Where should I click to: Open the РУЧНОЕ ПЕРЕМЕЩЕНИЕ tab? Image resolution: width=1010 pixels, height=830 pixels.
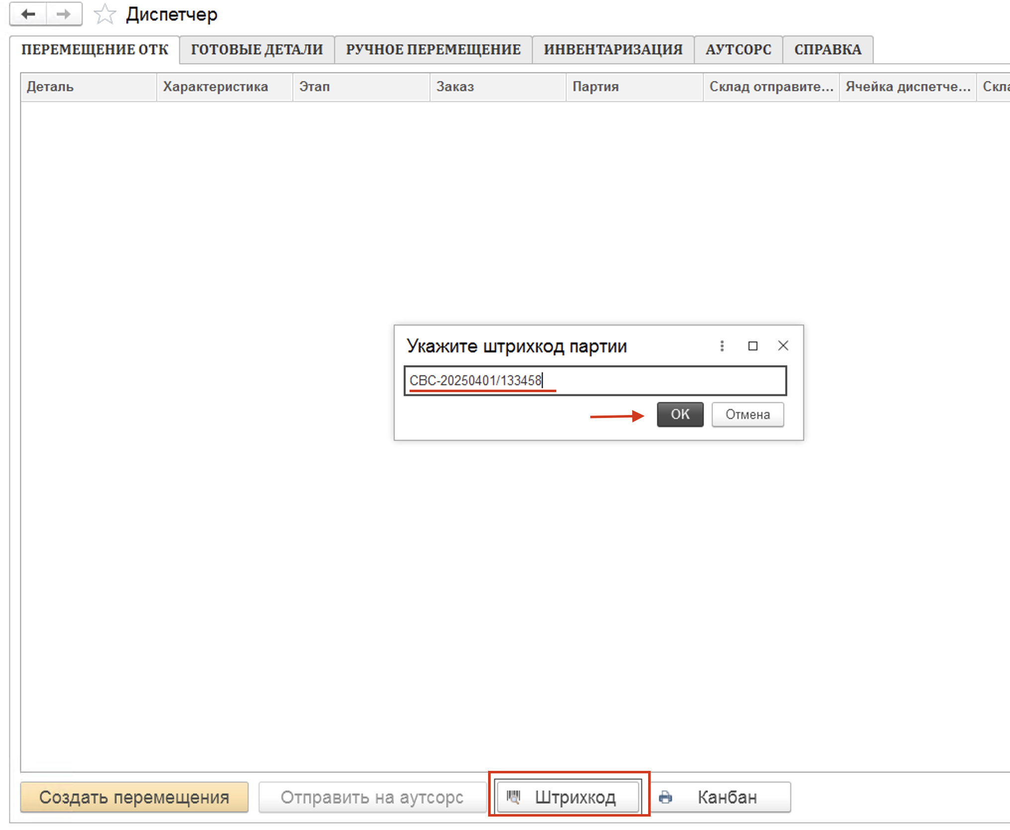click(433, 50)
